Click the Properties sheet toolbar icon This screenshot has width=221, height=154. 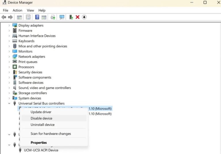tap(28, 17)
